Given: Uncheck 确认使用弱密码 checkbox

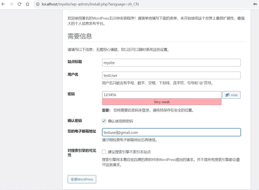Looking at the screenshot, I should [104, 121].
